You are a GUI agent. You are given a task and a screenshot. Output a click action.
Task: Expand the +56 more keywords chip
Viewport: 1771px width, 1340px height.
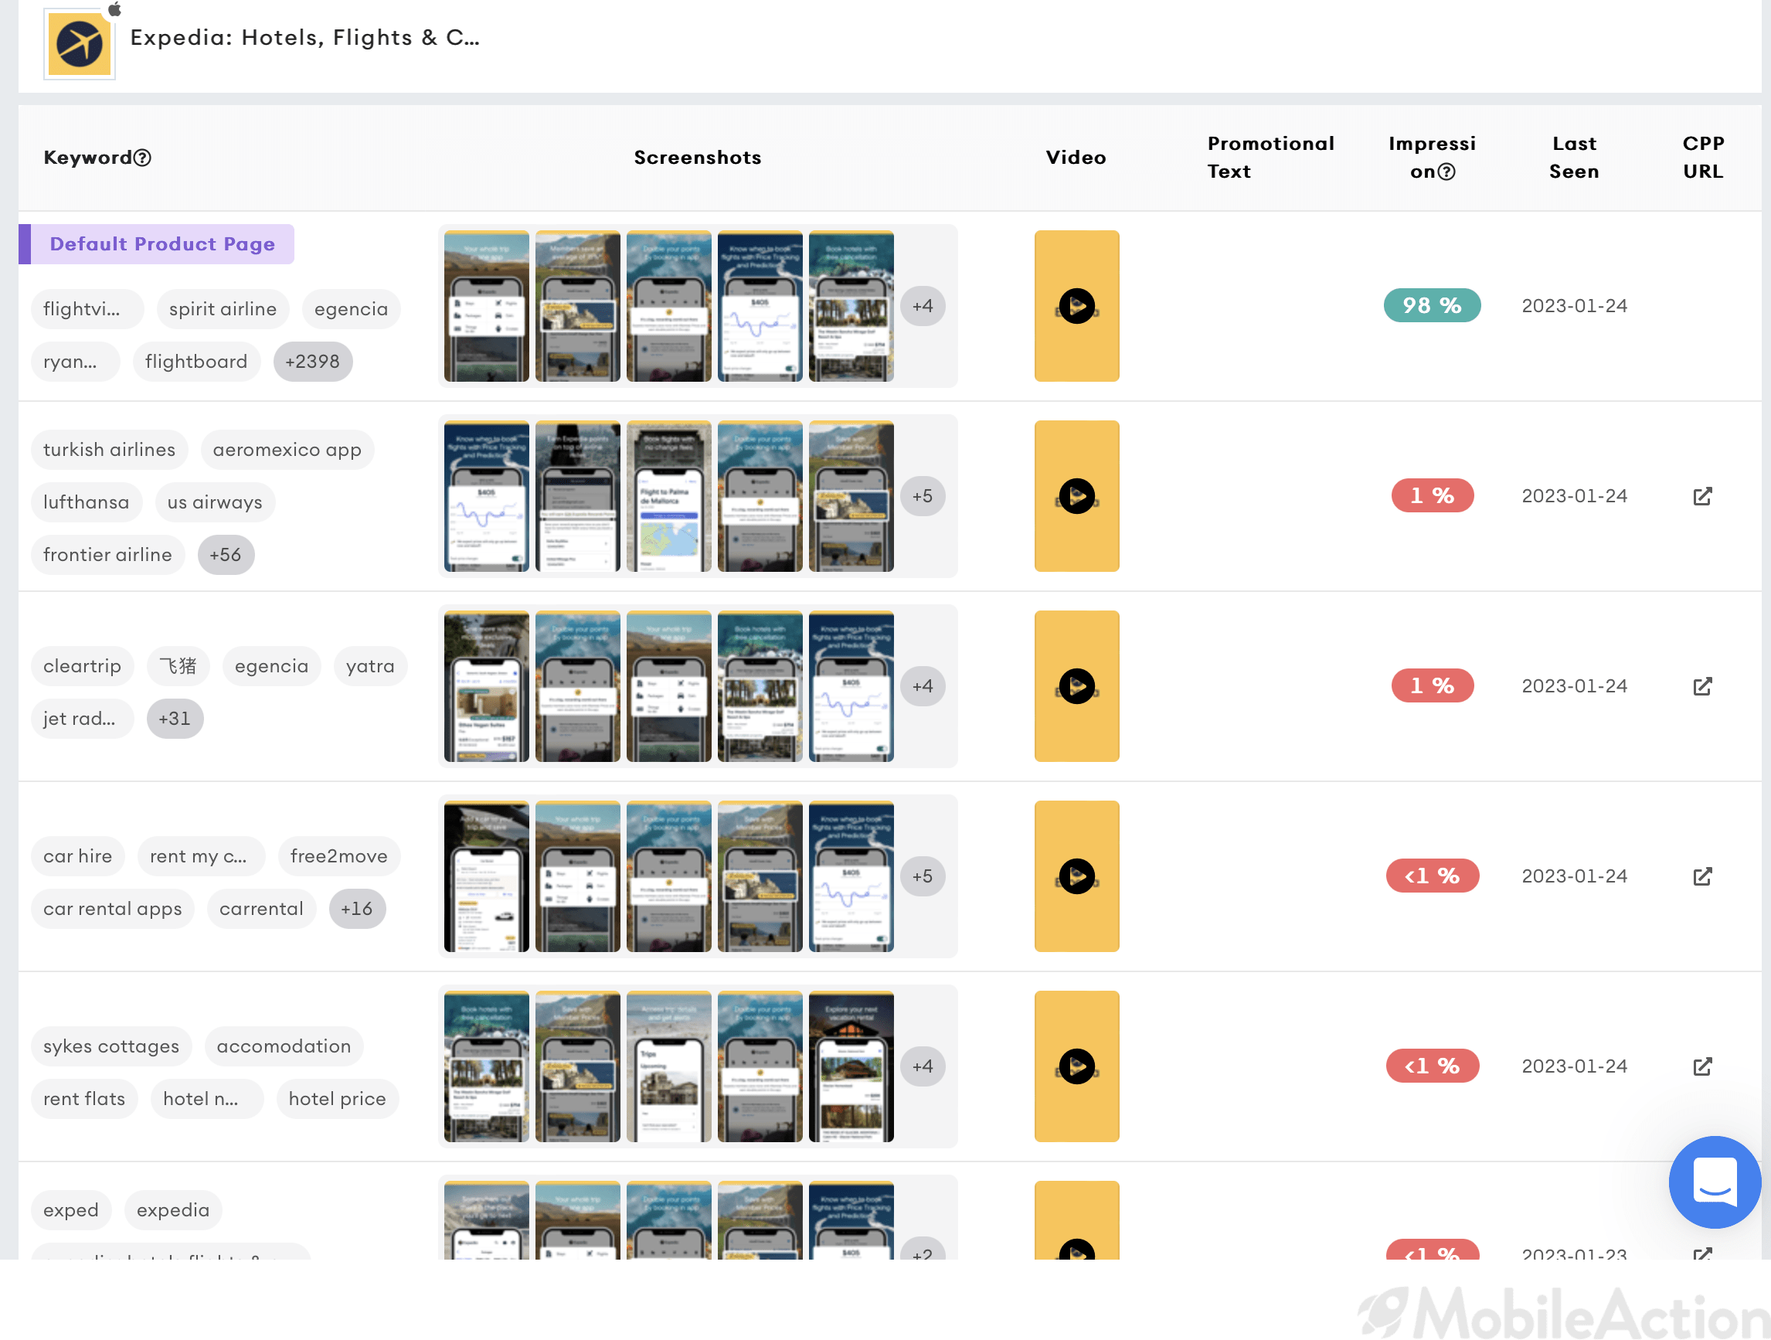click(226, 555)
